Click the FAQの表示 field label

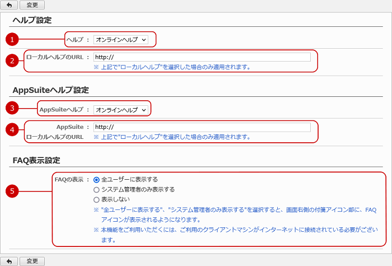click(x=69, y=180)
